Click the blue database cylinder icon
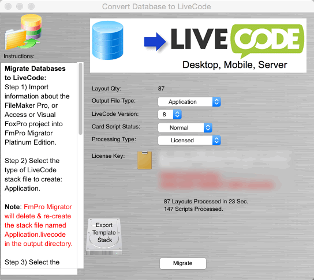The image size is (314, 280). 108,40
